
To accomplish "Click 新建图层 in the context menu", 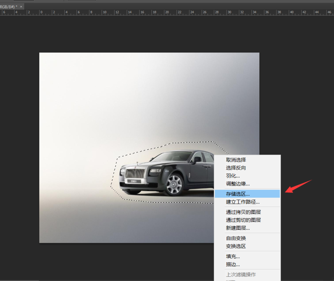I will coord(238,228).
